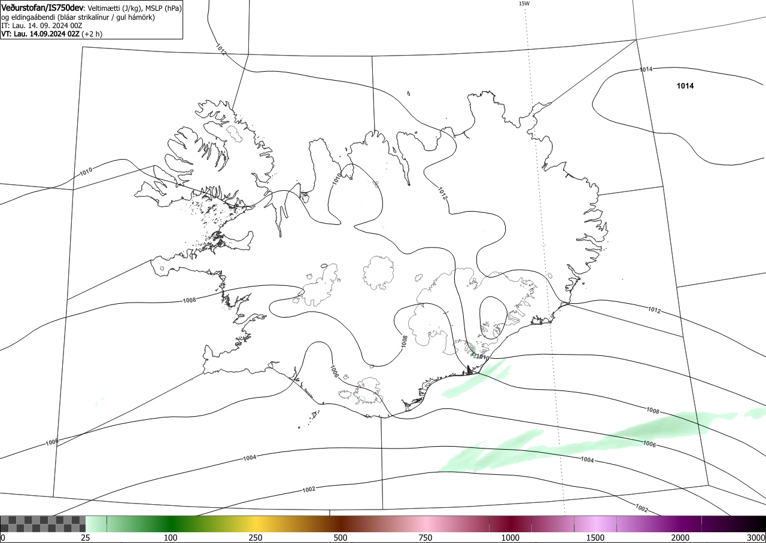Click the VT: Lau. 14.09.2024 02Z (+2 h) line
Screen dimensions: 766x543
tap(51, 34)
